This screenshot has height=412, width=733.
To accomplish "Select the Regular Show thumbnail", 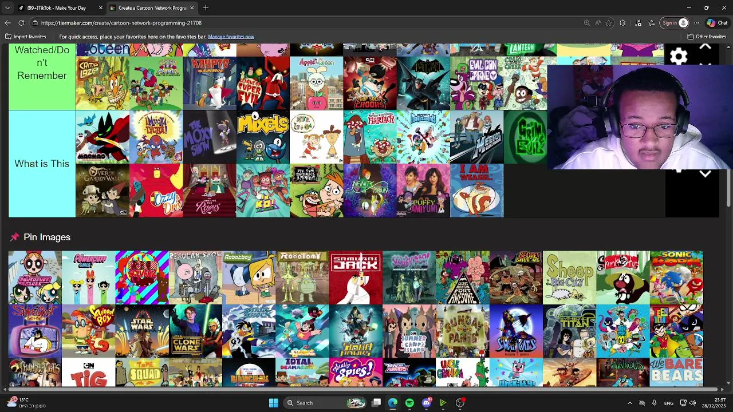I will (x=195, y=278).
